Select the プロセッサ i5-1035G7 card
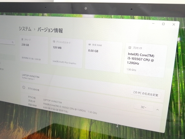The image size is (185, 139). [145, 60]
